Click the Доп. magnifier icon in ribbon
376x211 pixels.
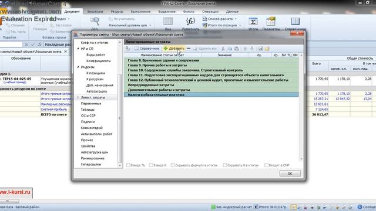click(x=95, y=22)
